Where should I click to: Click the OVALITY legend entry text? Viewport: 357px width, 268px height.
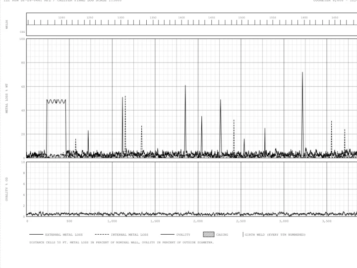tap(183, 234)
